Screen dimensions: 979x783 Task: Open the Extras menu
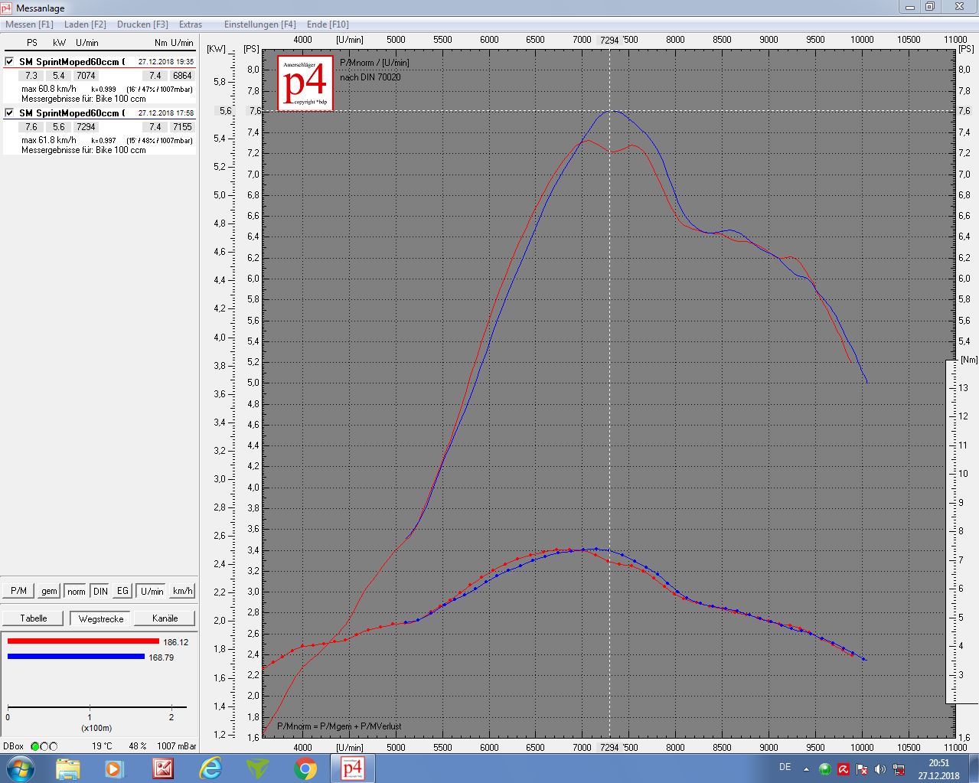pyautogui.click(x=191, y=24)
